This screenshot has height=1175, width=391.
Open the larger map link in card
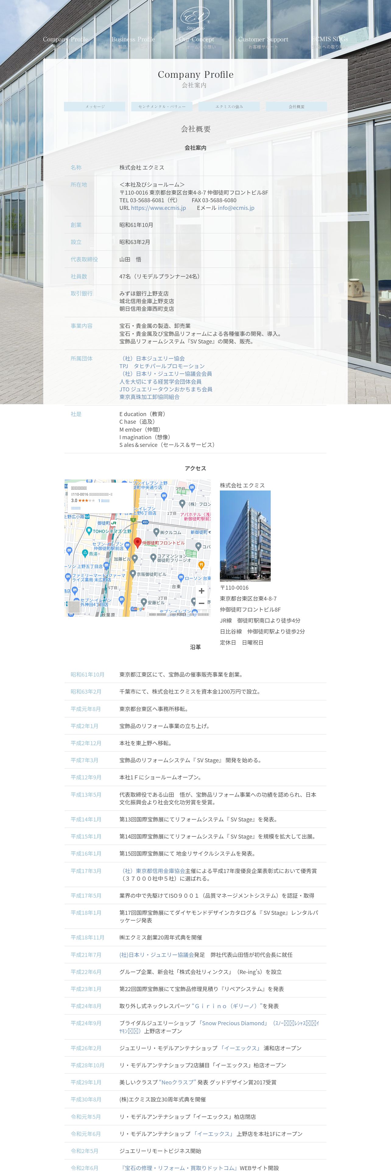[x=76, y=508]
